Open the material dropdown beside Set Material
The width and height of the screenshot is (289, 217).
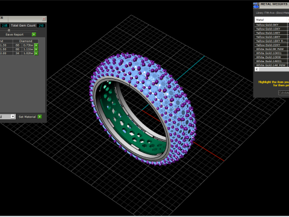(13, 116)
